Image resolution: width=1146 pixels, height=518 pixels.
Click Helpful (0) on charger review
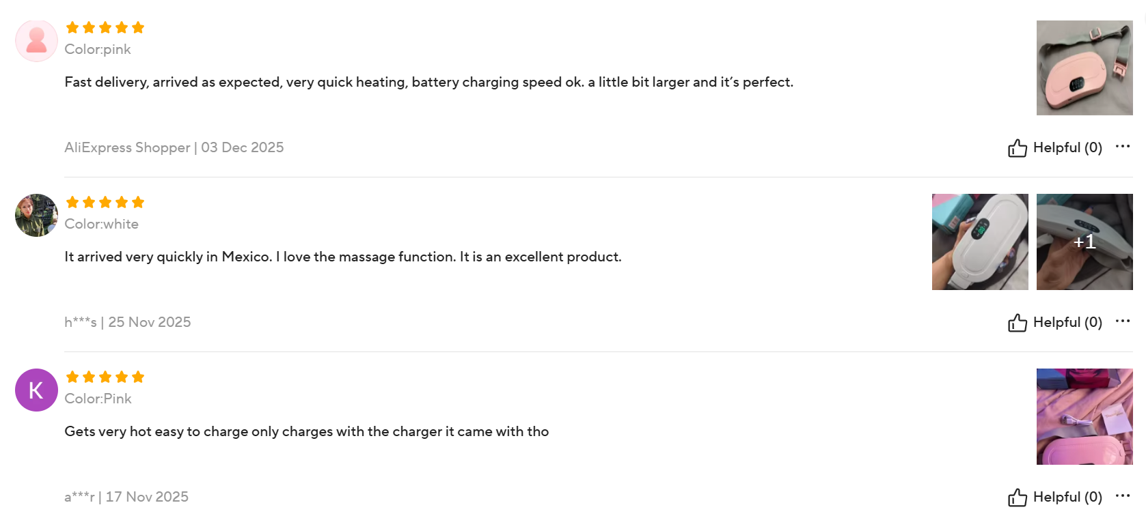pos(1067,497)
